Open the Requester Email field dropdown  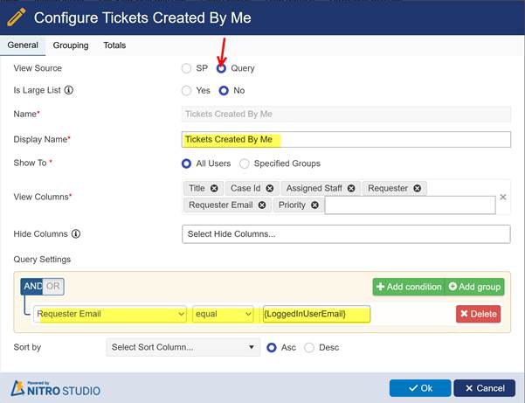pyautogui.click(x=110, y=314)
